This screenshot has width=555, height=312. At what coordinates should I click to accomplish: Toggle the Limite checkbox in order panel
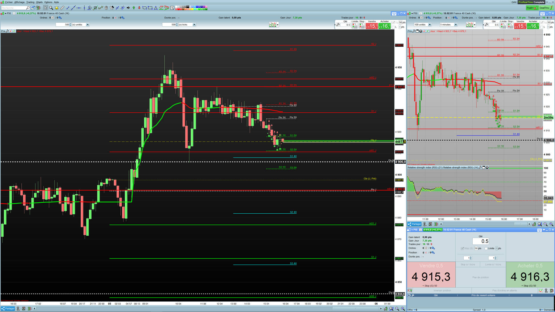tap(486, 248)
